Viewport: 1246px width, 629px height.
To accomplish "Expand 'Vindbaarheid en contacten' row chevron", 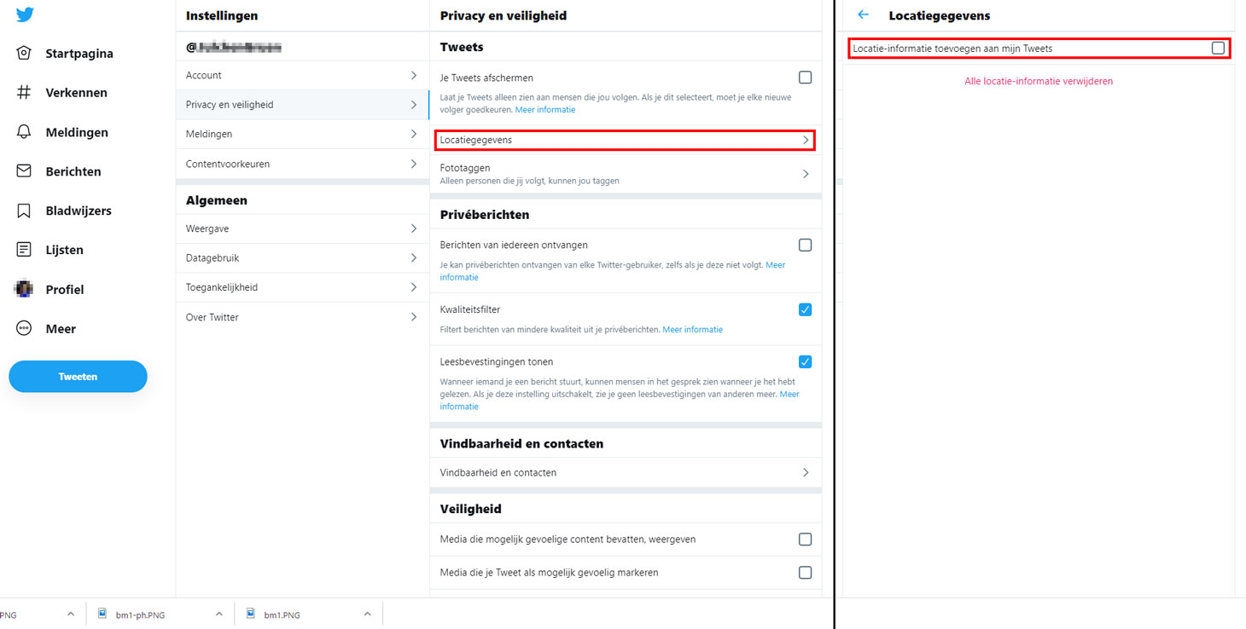I will click(x=806, y=472).
